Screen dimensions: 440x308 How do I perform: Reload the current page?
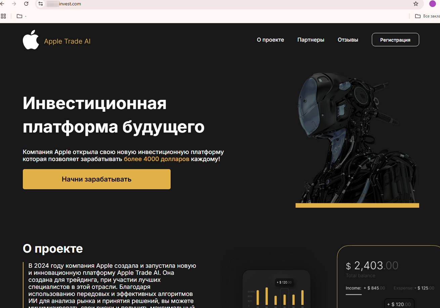(26, 4)
